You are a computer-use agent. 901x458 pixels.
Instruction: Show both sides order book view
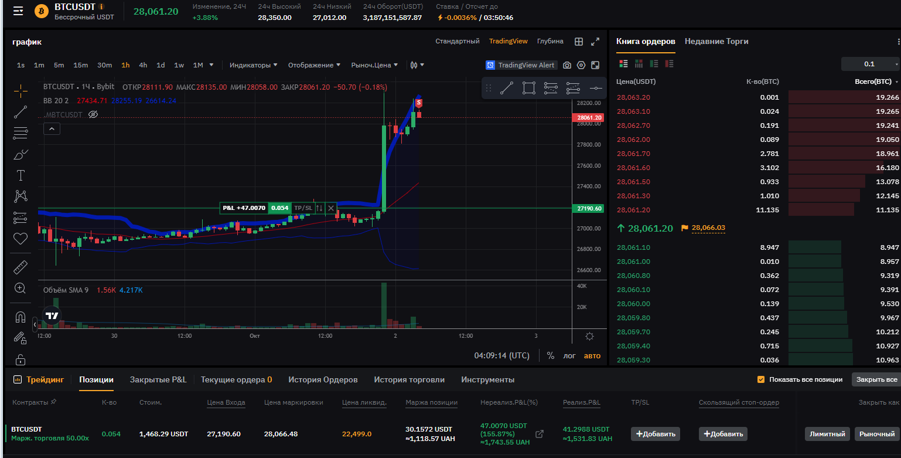point(623,63)
